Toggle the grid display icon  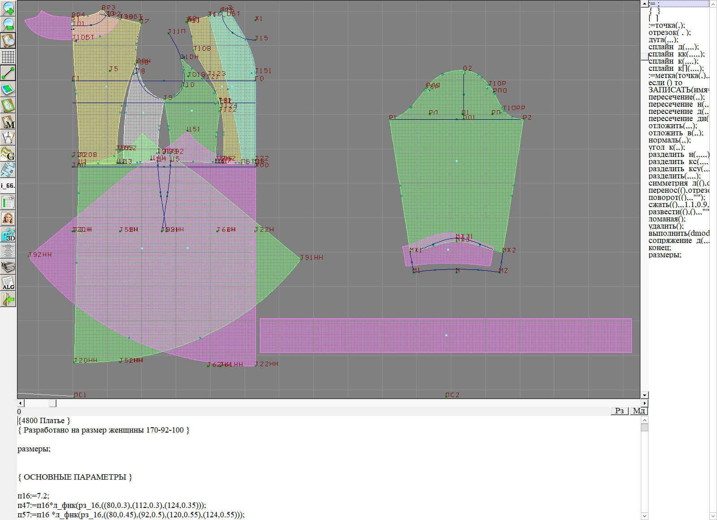pyautogui.click(x=8, y=57)
